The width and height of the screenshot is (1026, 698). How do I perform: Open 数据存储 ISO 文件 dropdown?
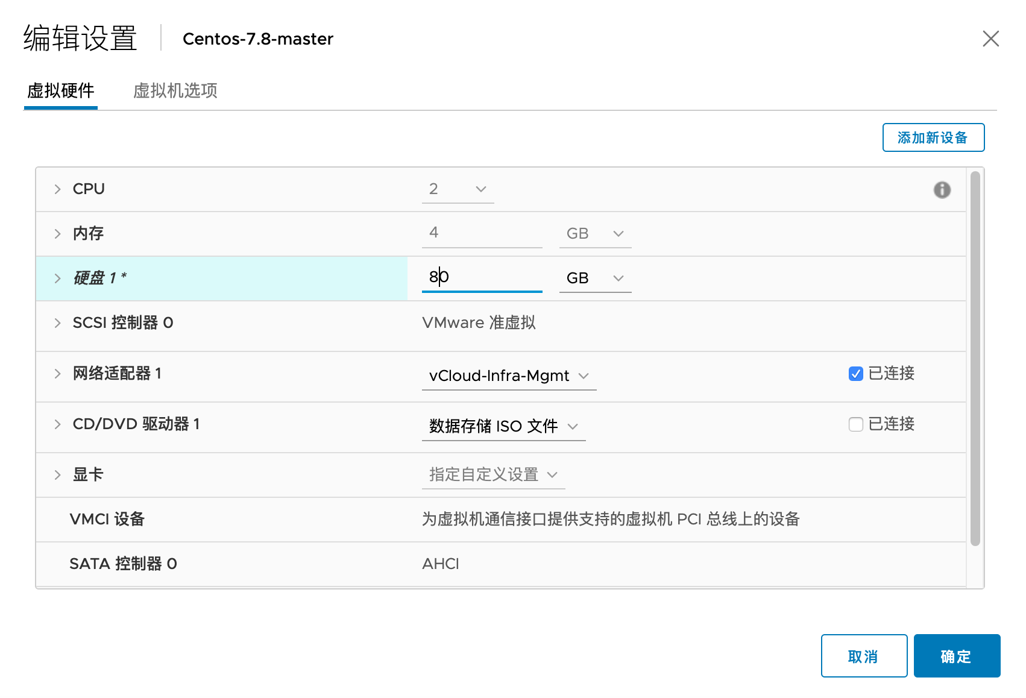point(504,426)
